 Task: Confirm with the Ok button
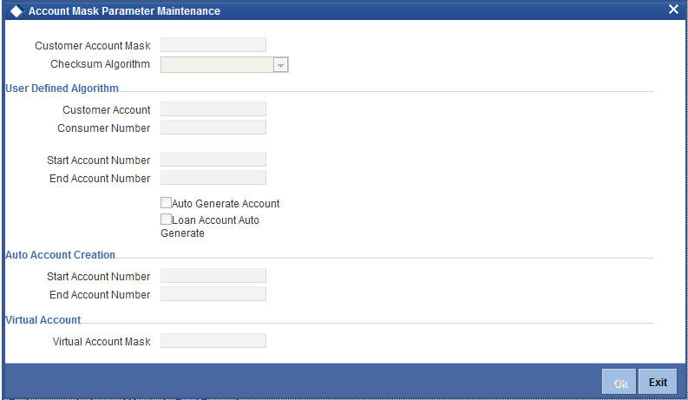619,382
